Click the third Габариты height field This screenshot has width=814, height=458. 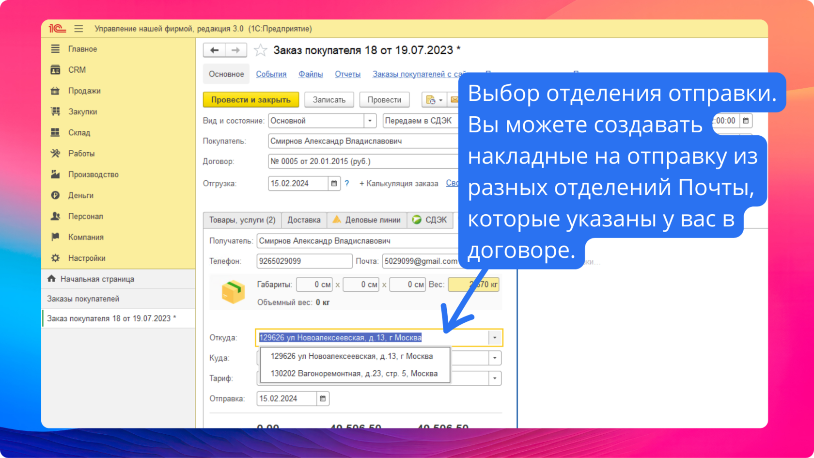coord(407,284)
